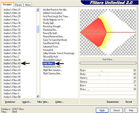Select the Navigator tab
The height and width of the screenshot is (113, 139).
7,4
